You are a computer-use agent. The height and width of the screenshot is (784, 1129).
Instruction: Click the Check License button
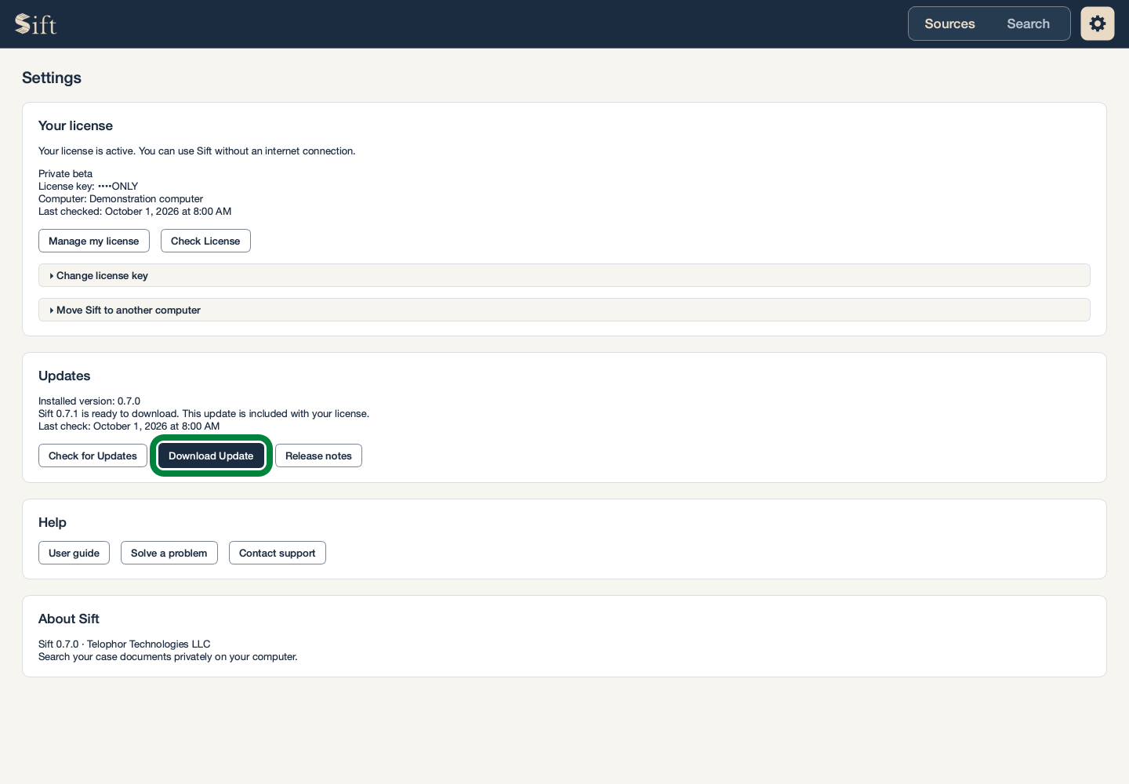pos(205,241)
